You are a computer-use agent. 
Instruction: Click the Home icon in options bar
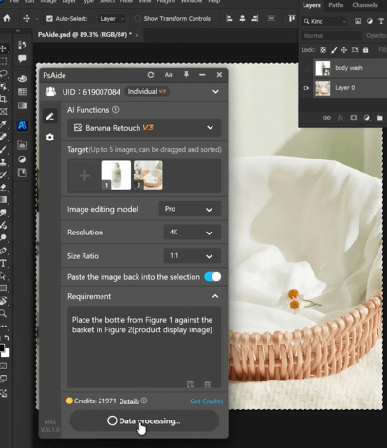coord(7,19)
